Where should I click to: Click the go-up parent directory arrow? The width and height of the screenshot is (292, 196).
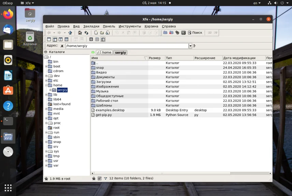click(x=70, y=33)
